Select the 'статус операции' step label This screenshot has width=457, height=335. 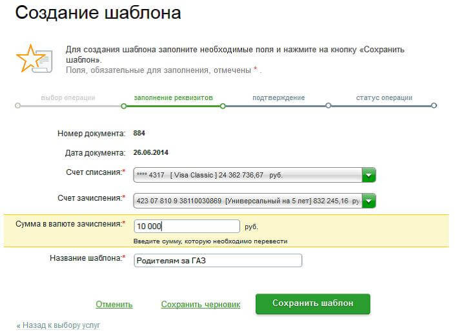[384, 97]
